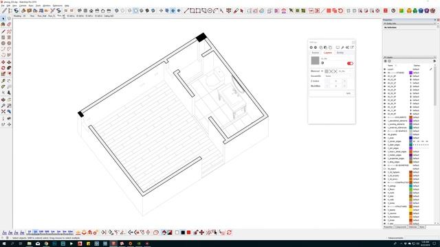The image size is (440, 247).
Task: Toggle visibility of k_floors layer
Action: [x=385, y=189]
